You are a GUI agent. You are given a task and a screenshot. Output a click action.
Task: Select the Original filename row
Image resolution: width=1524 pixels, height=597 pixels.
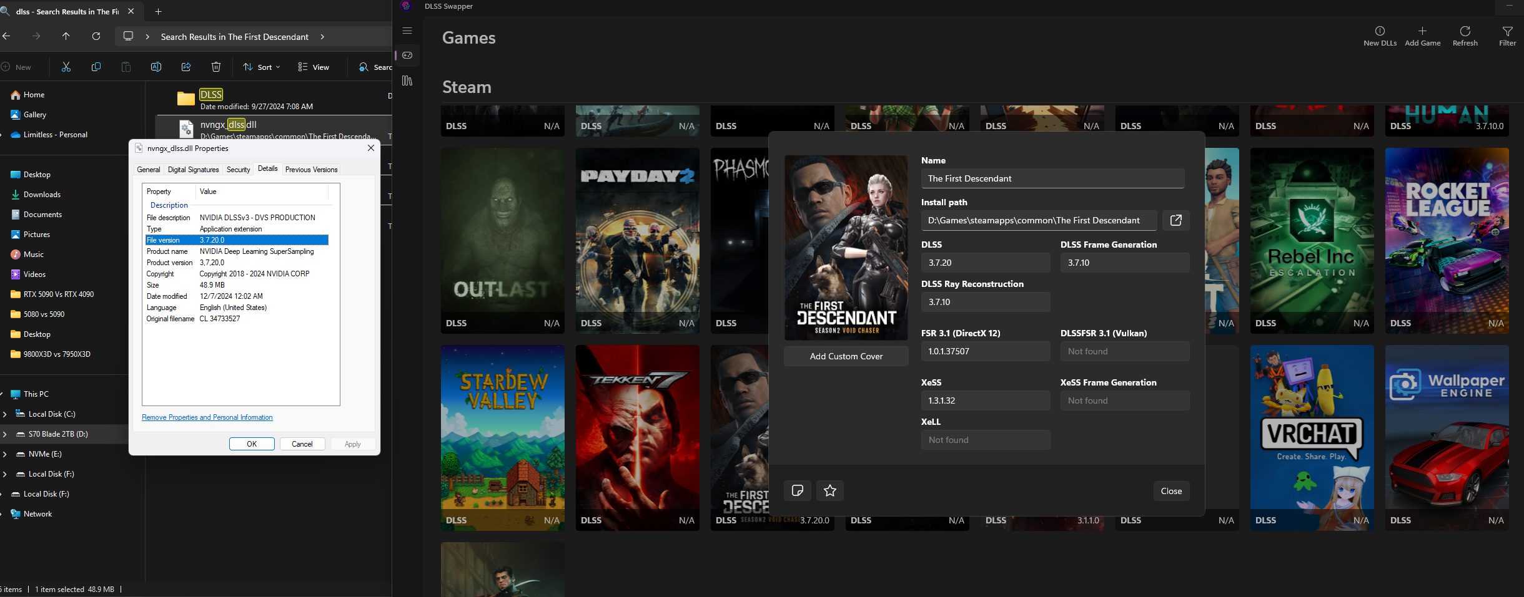click(237, 319)
